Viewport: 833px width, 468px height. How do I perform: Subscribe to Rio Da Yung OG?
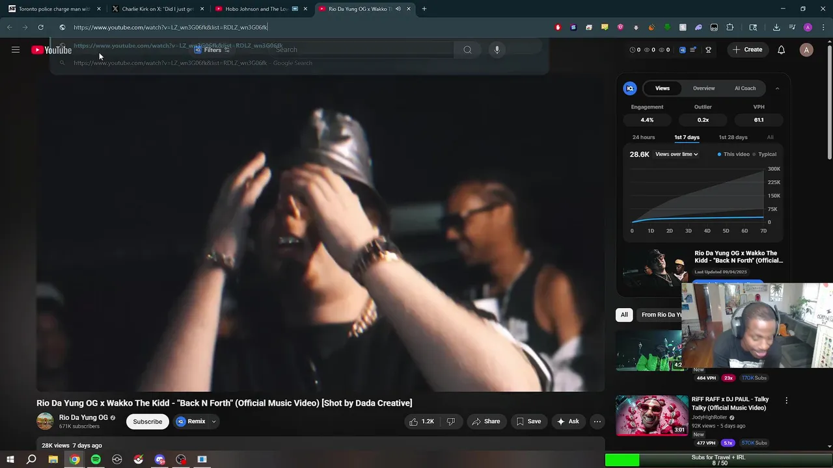[x=148, y=421]
